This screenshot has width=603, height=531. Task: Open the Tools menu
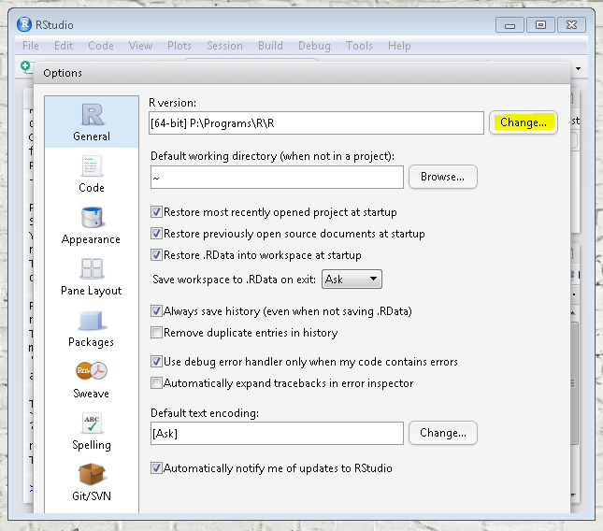click(359, 46)
